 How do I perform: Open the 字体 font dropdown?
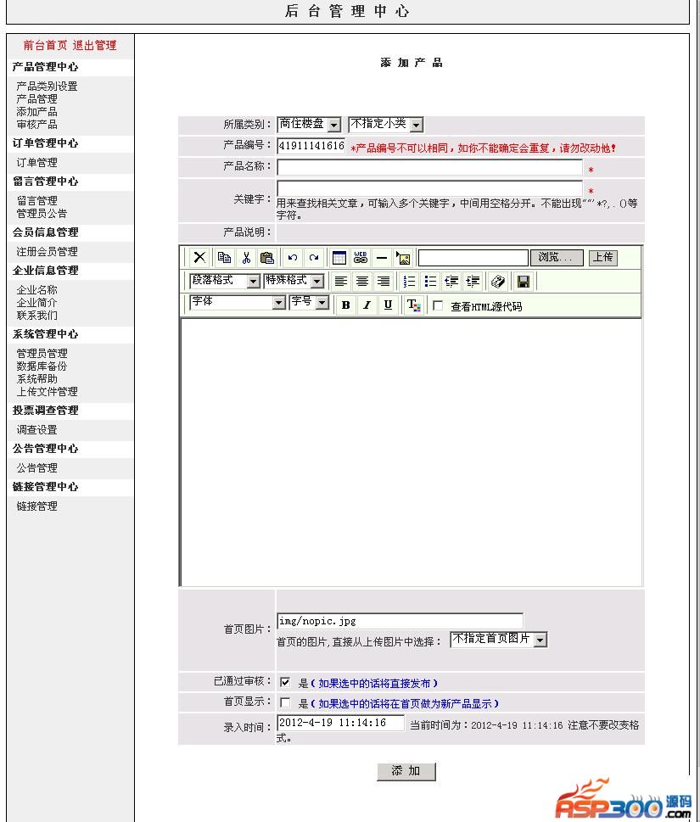pos(237,302)
